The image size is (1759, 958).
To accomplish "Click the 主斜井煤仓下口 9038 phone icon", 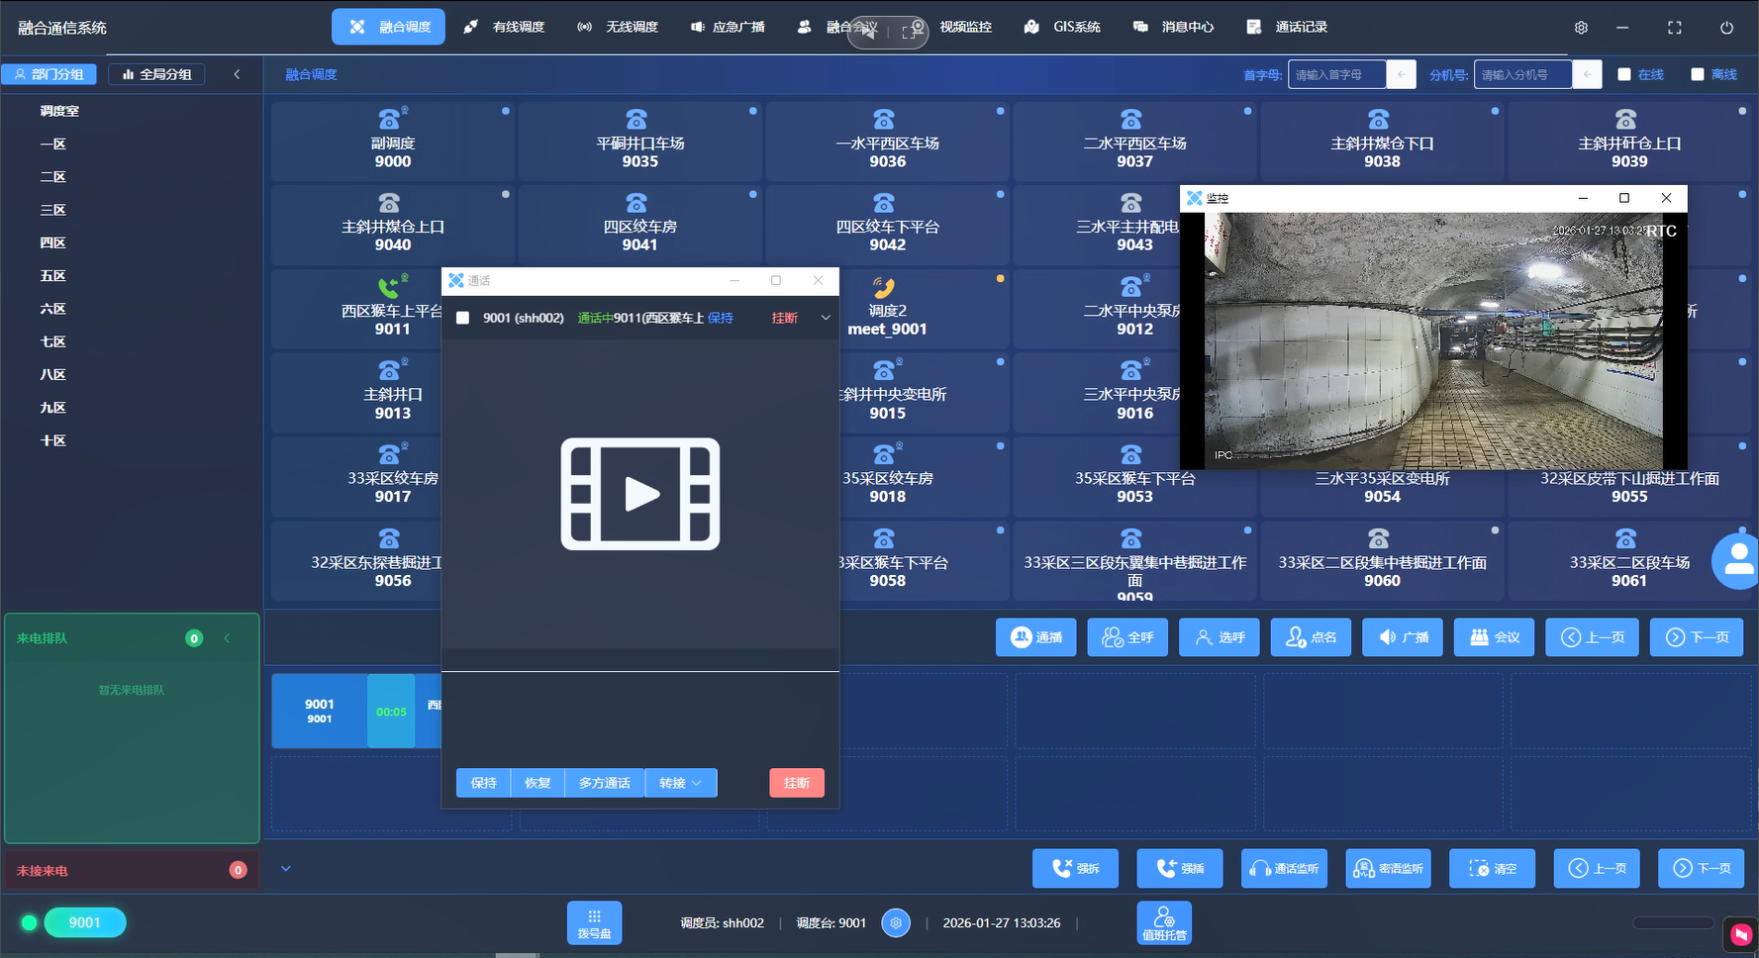I will (x=1379, y=120).
